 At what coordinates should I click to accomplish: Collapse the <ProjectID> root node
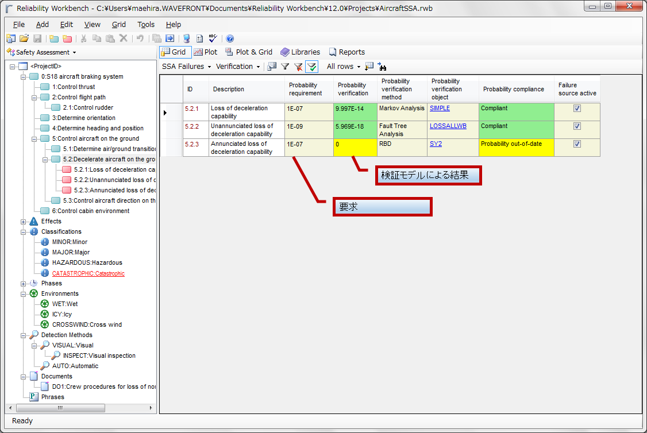(13, 67)
